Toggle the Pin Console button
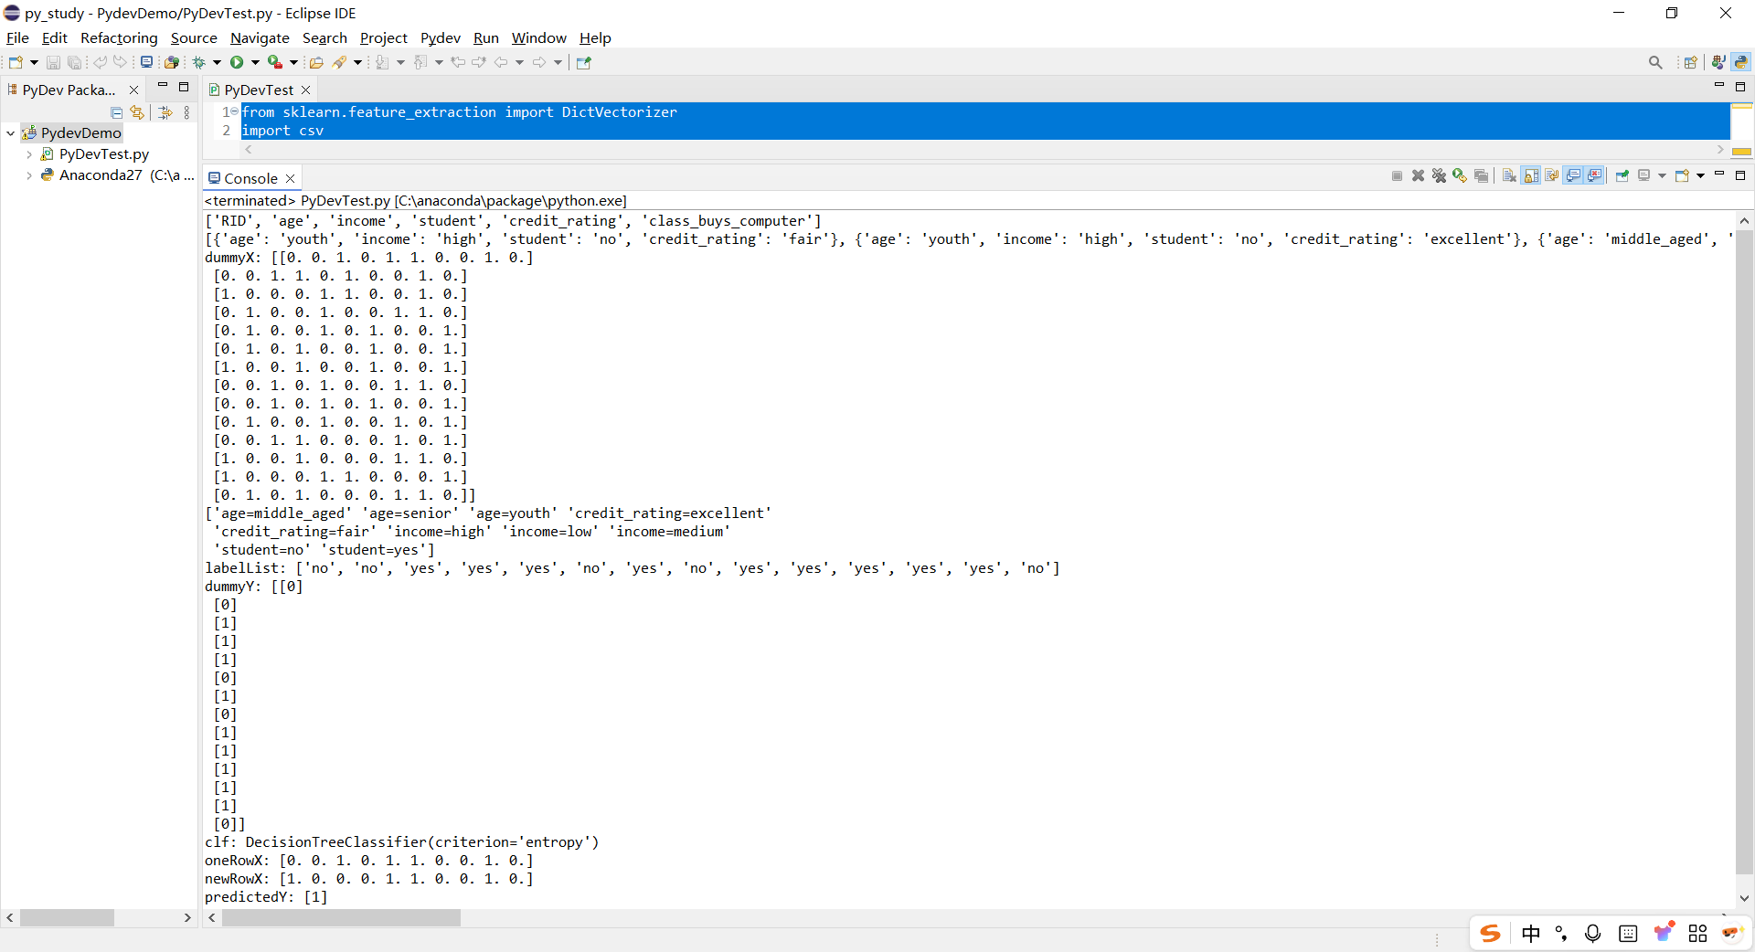This screenshot has width=1755, height=952. [x=1622, y=175]
